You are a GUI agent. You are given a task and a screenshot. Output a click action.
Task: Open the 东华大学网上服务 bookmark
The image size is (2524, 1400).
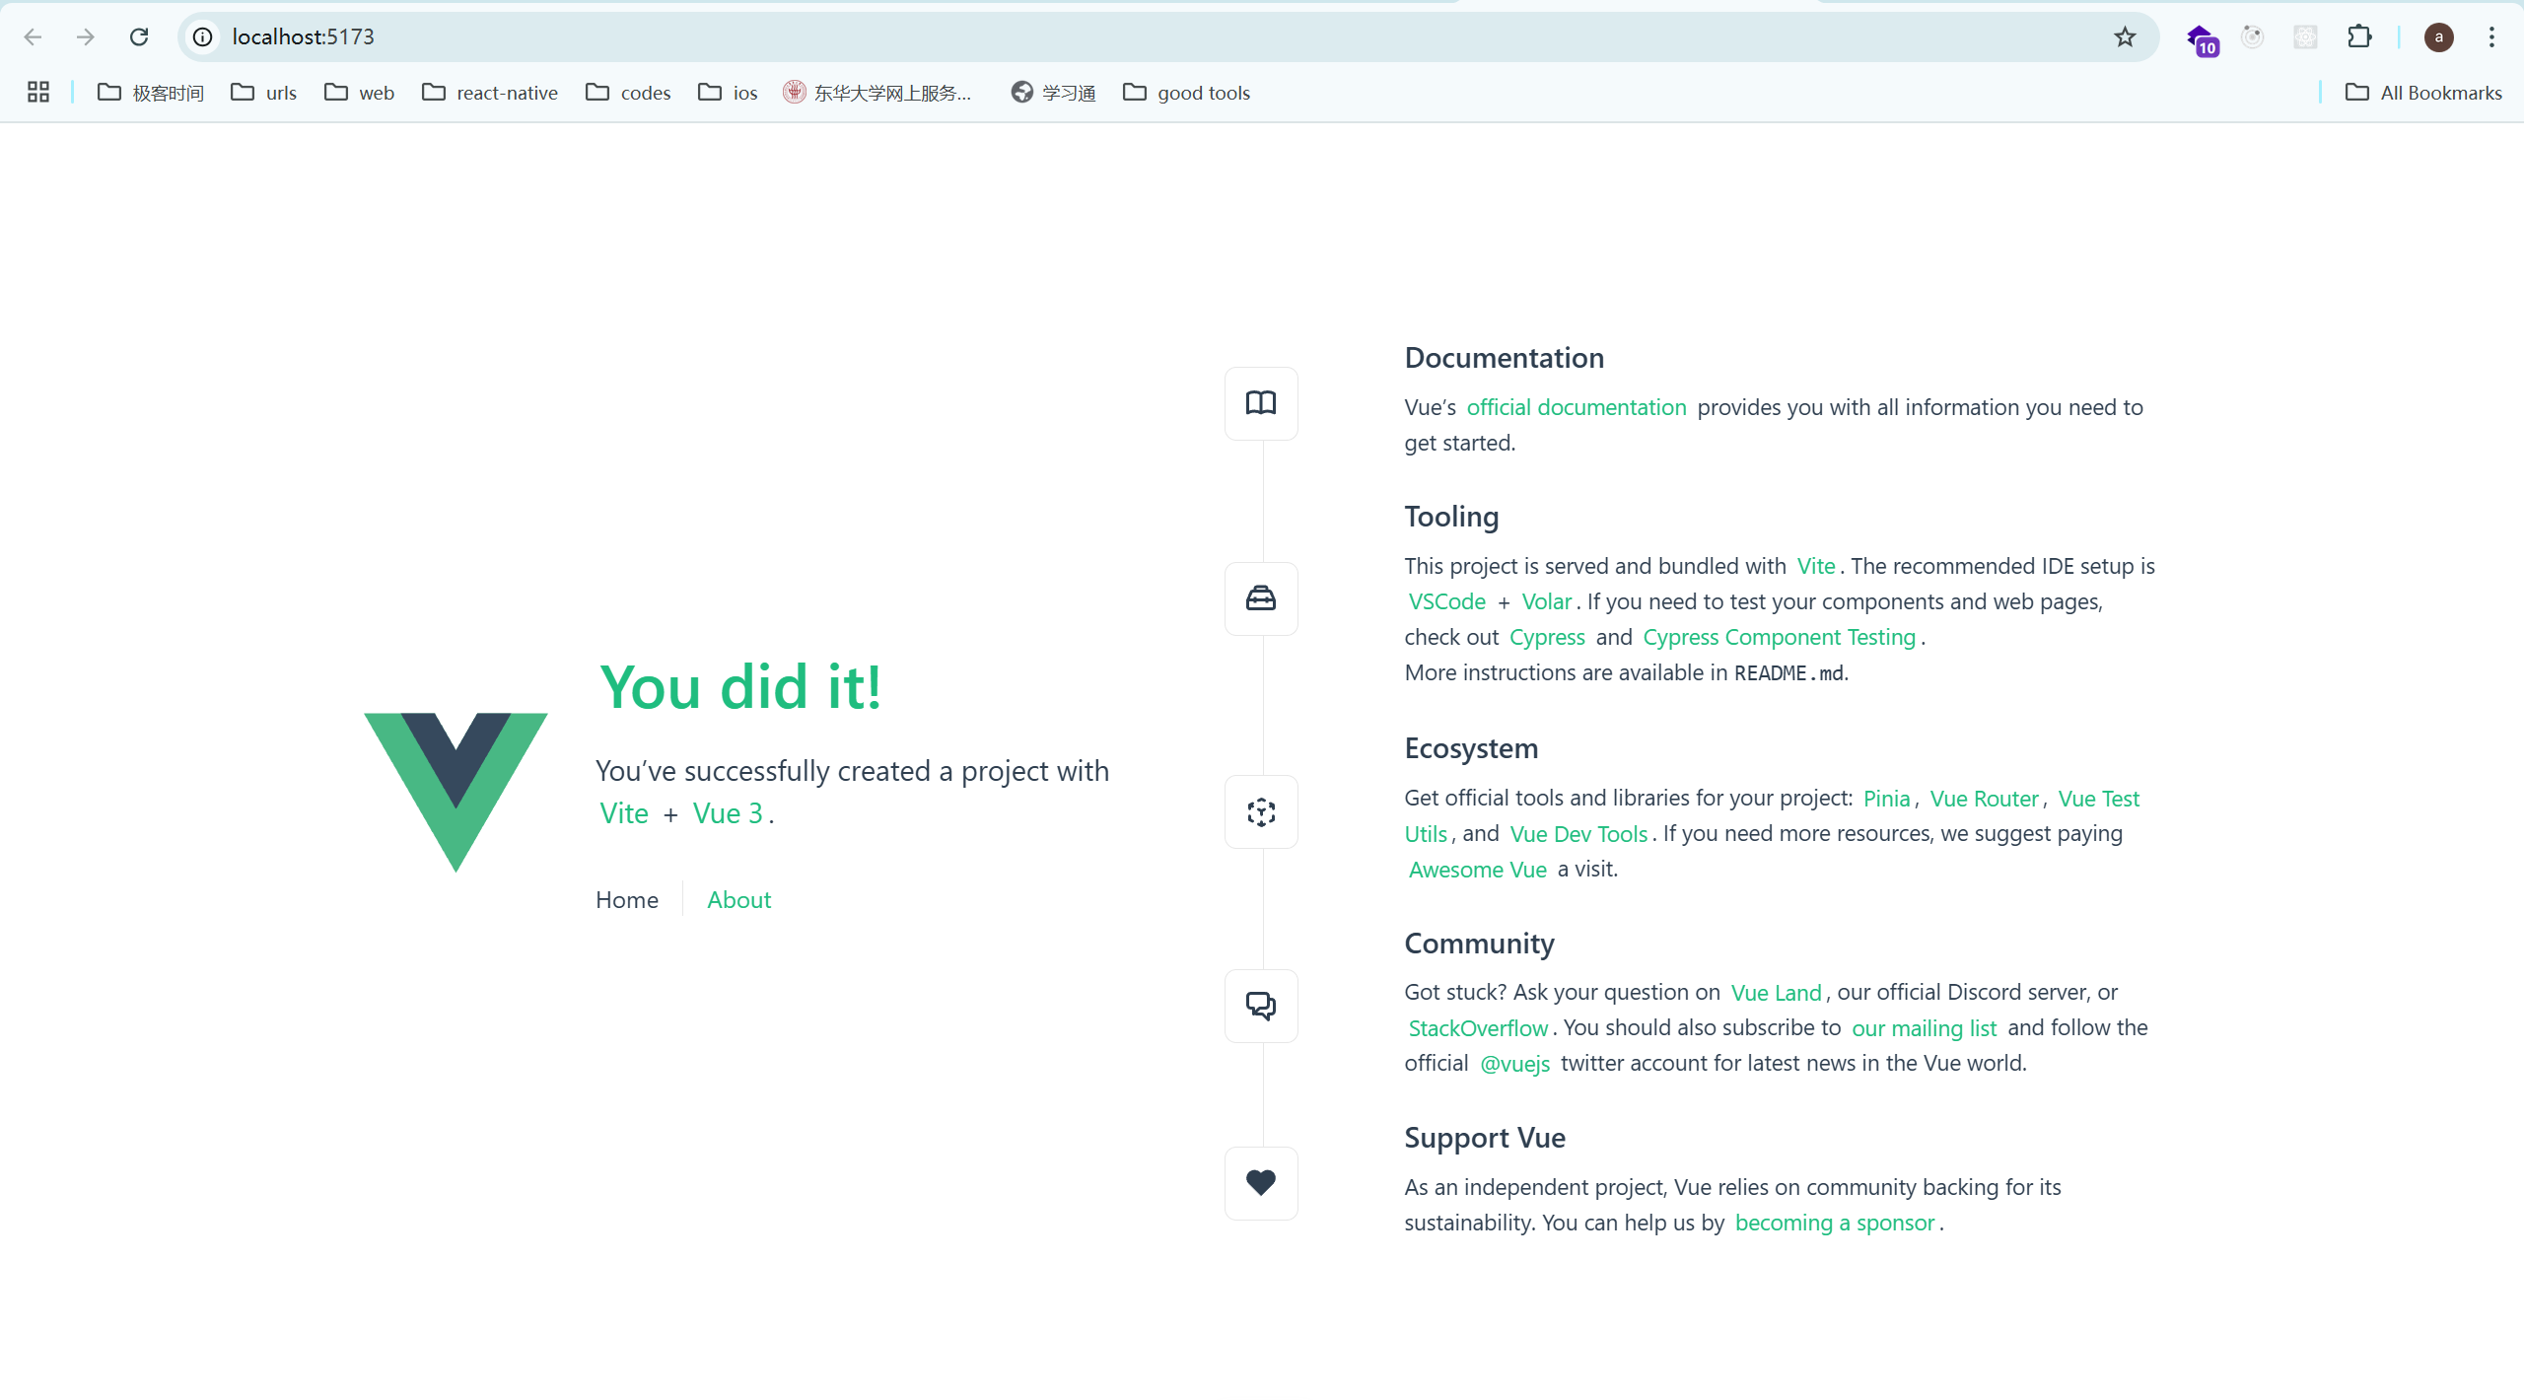[877, 93]
